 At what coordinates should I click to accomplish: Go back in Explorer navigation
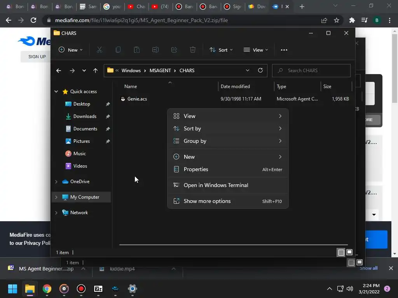[x=59, y=71]
